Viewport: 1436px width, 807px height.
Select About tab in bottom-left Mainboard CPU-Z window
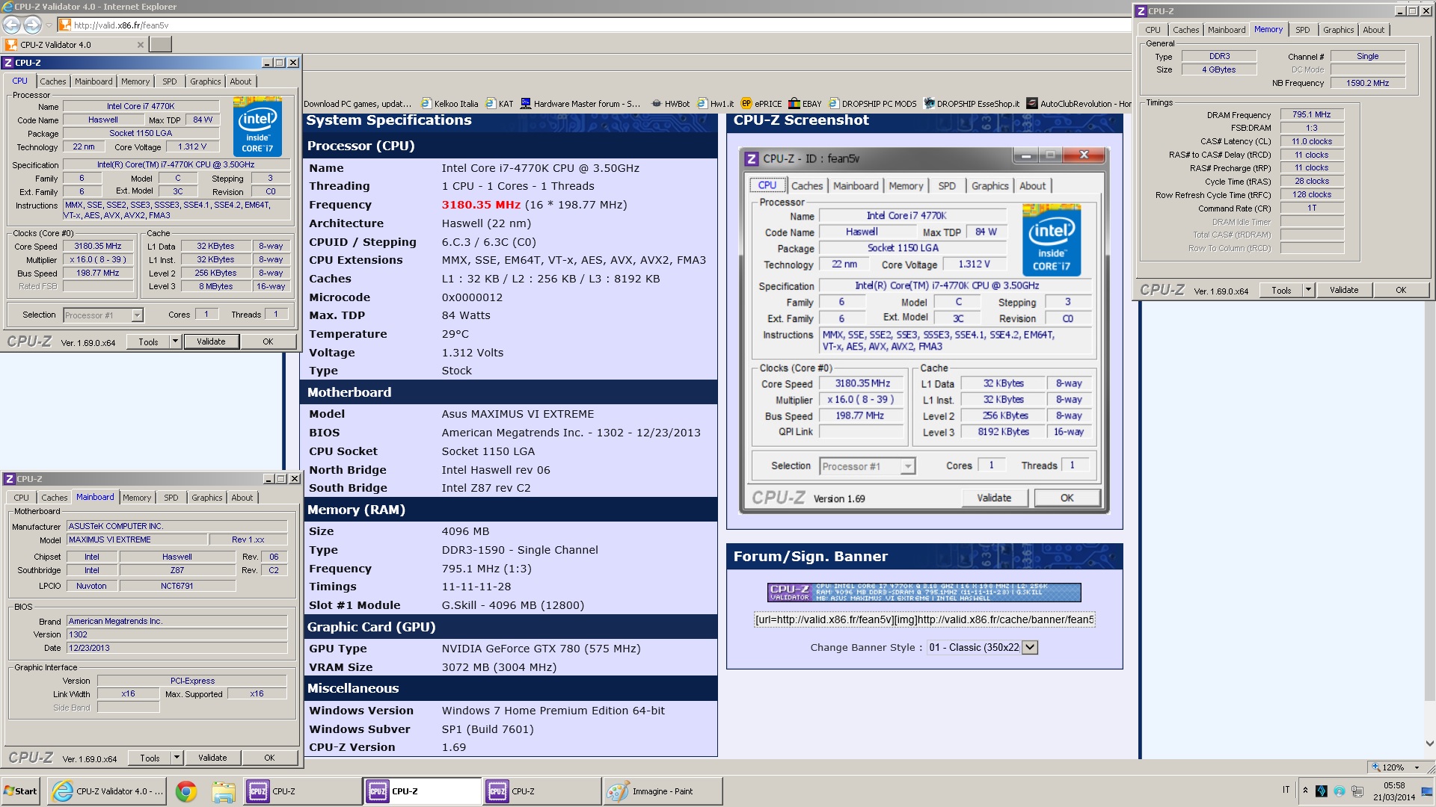coord(242,498)
